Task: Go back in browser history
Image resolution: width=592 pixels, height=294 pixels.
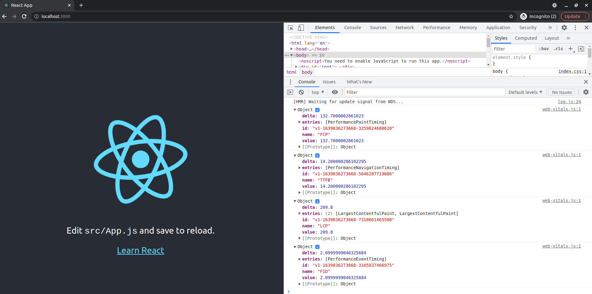Action: tap(4, 16)
